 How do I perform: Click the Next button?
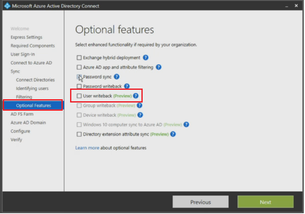point(266,202)
